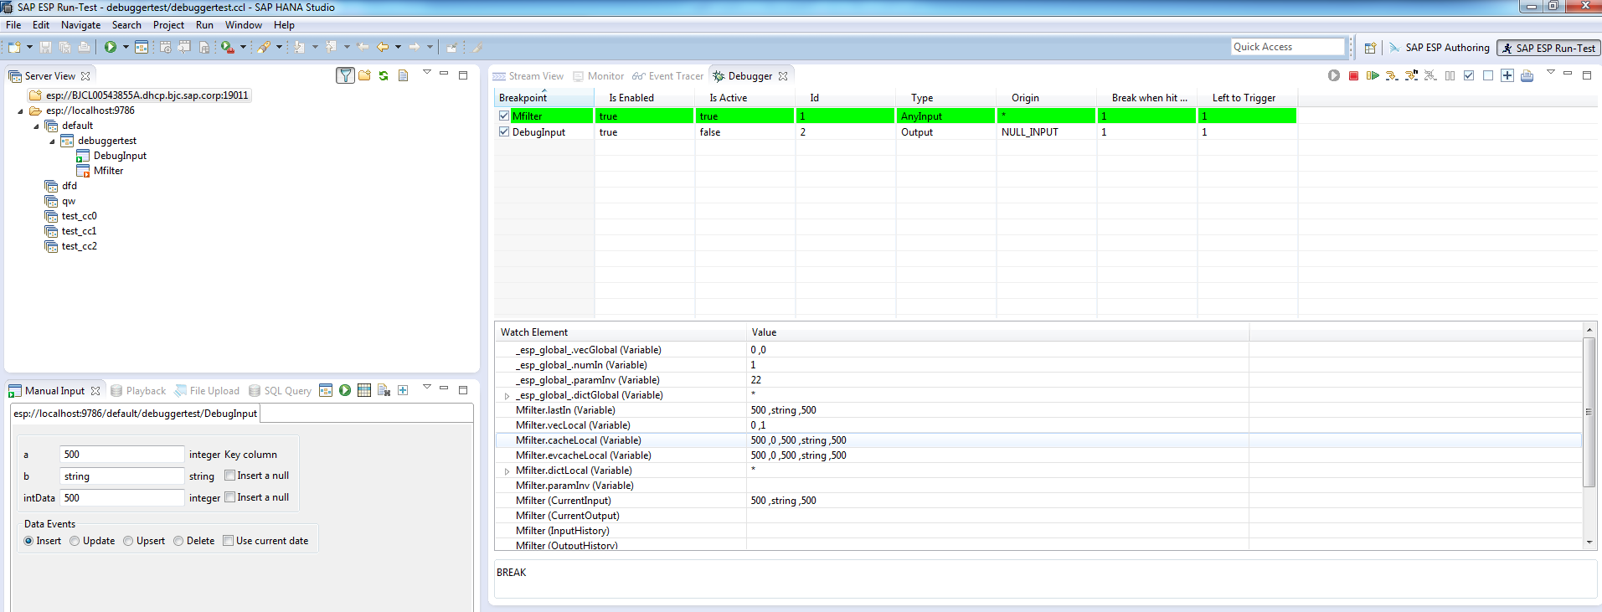Screen dimensions: 1602x612
Task: Toggle the filter funnel icon in Server View
Action: point(345,75)
